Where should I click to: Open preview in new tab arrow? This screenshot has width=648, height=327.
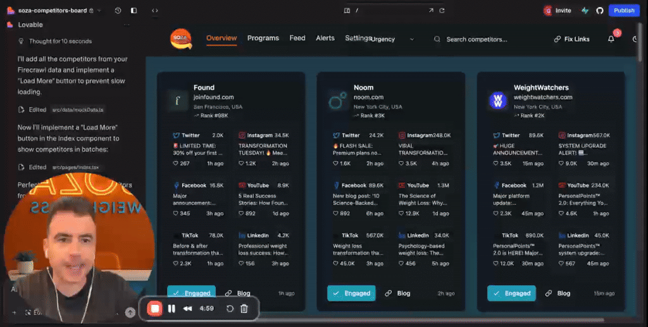click(x=430, y=10)
